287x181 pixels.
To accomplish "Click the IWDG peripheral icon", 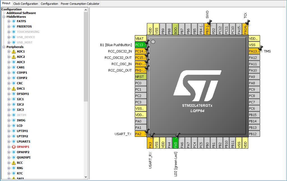I will pos(14,120).
